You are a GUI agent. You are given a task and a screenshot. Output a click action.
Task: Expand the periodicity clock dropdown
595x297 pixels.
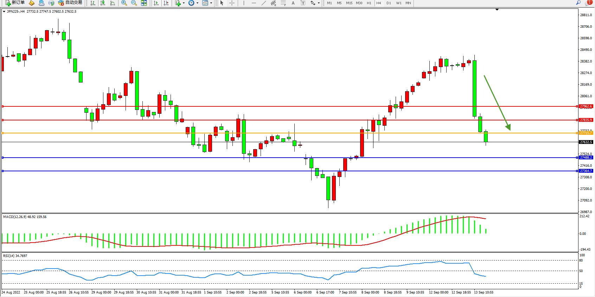(x=197, y=3)
